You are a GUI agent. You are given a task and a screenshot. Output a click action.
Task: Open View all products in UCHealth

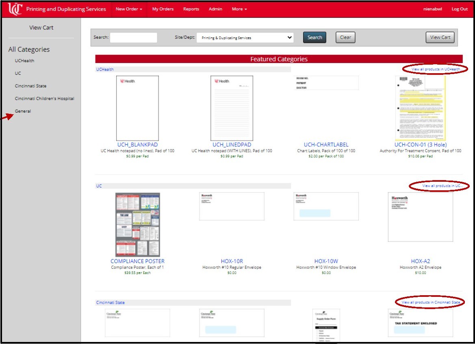click(435, 69)
